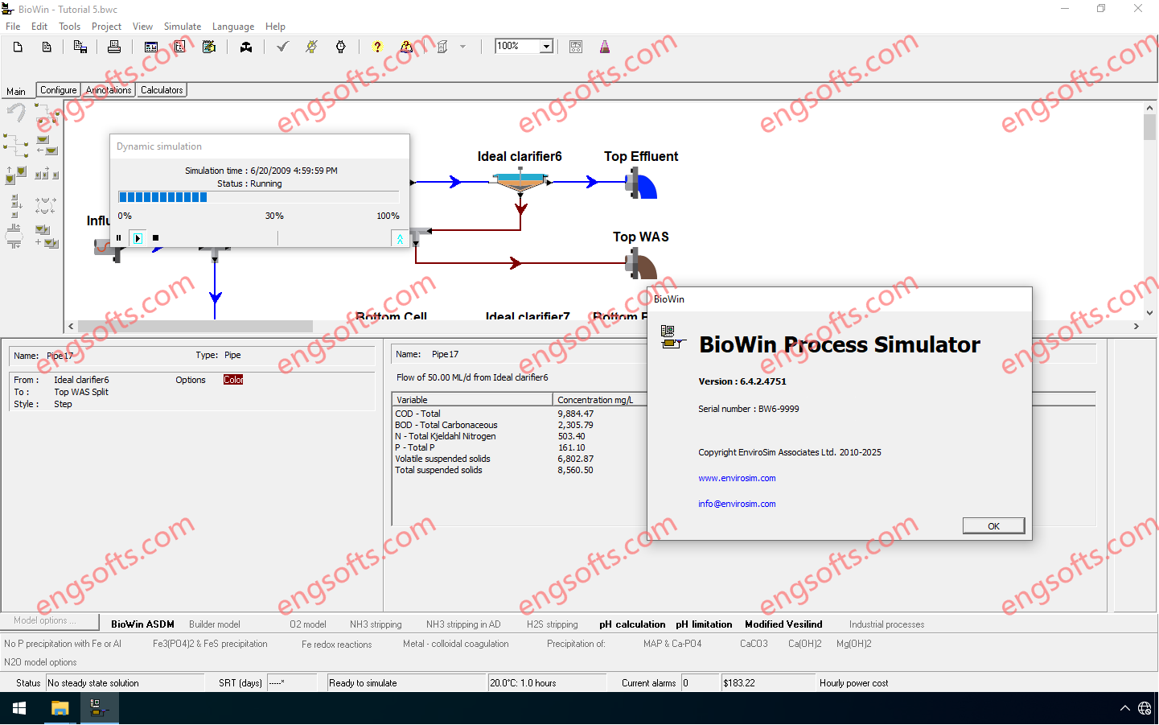Open the 100% zoom dropdown
Screen dimensions: 1159x725
pyautogui.click(x=547, y=47)
